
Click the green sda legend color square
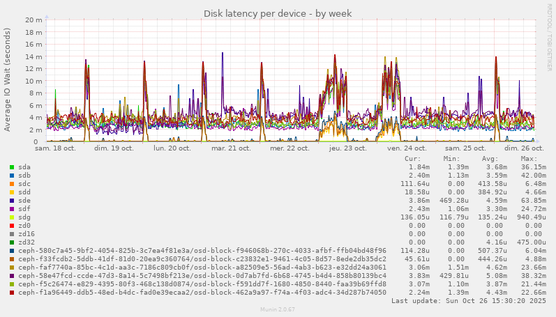coord(12,167)
